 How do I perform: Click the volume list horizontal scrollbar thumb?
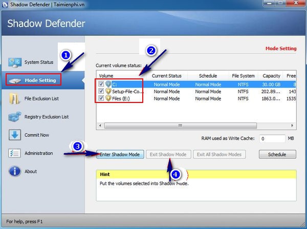(x=180, y=126)
